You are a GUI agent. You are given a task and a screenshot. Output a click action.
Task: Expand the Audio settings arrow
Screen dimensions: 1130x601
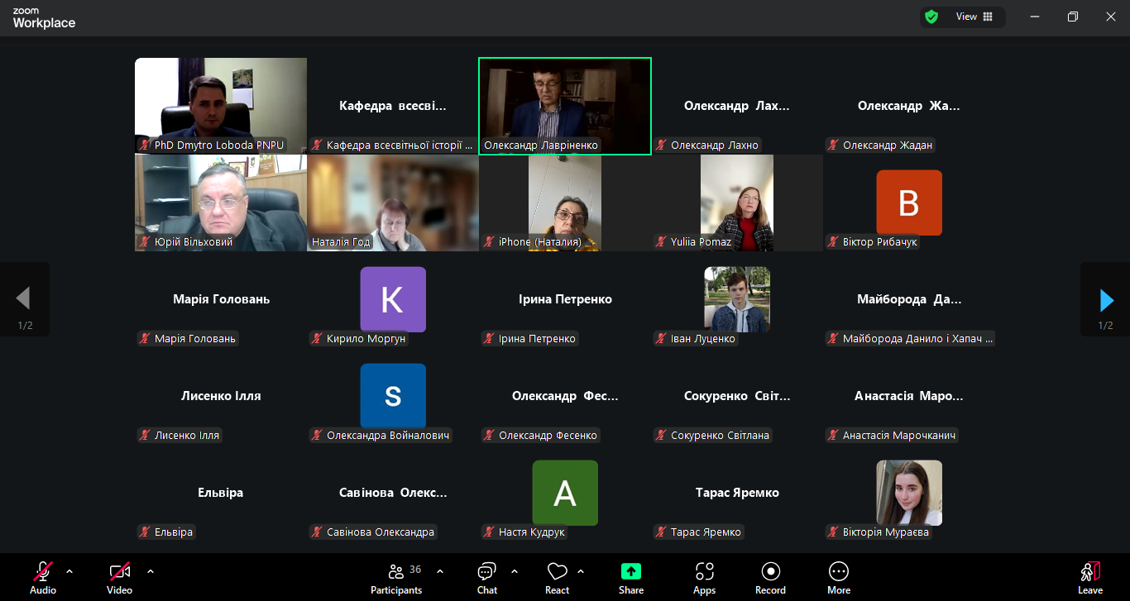point(69,571)
